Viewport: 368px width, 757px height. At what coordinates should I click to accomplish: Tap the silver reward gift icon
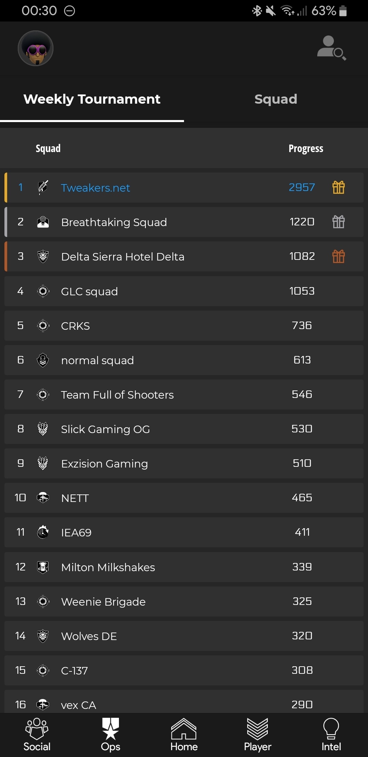338,222
